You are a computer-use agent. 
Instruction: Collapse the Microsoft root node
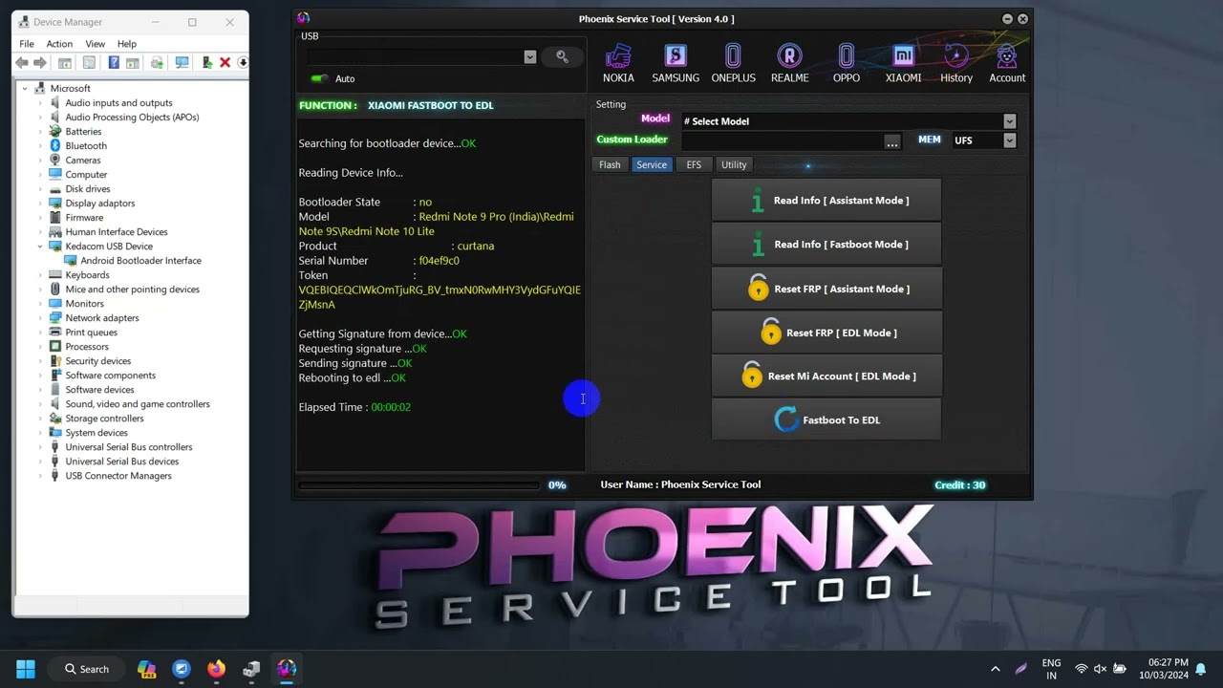(26, 89)
